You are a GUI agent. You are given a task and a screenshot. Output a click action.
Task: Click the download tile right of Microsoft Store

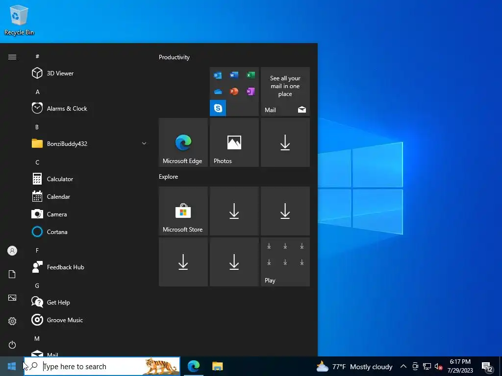tap(234, 211)
